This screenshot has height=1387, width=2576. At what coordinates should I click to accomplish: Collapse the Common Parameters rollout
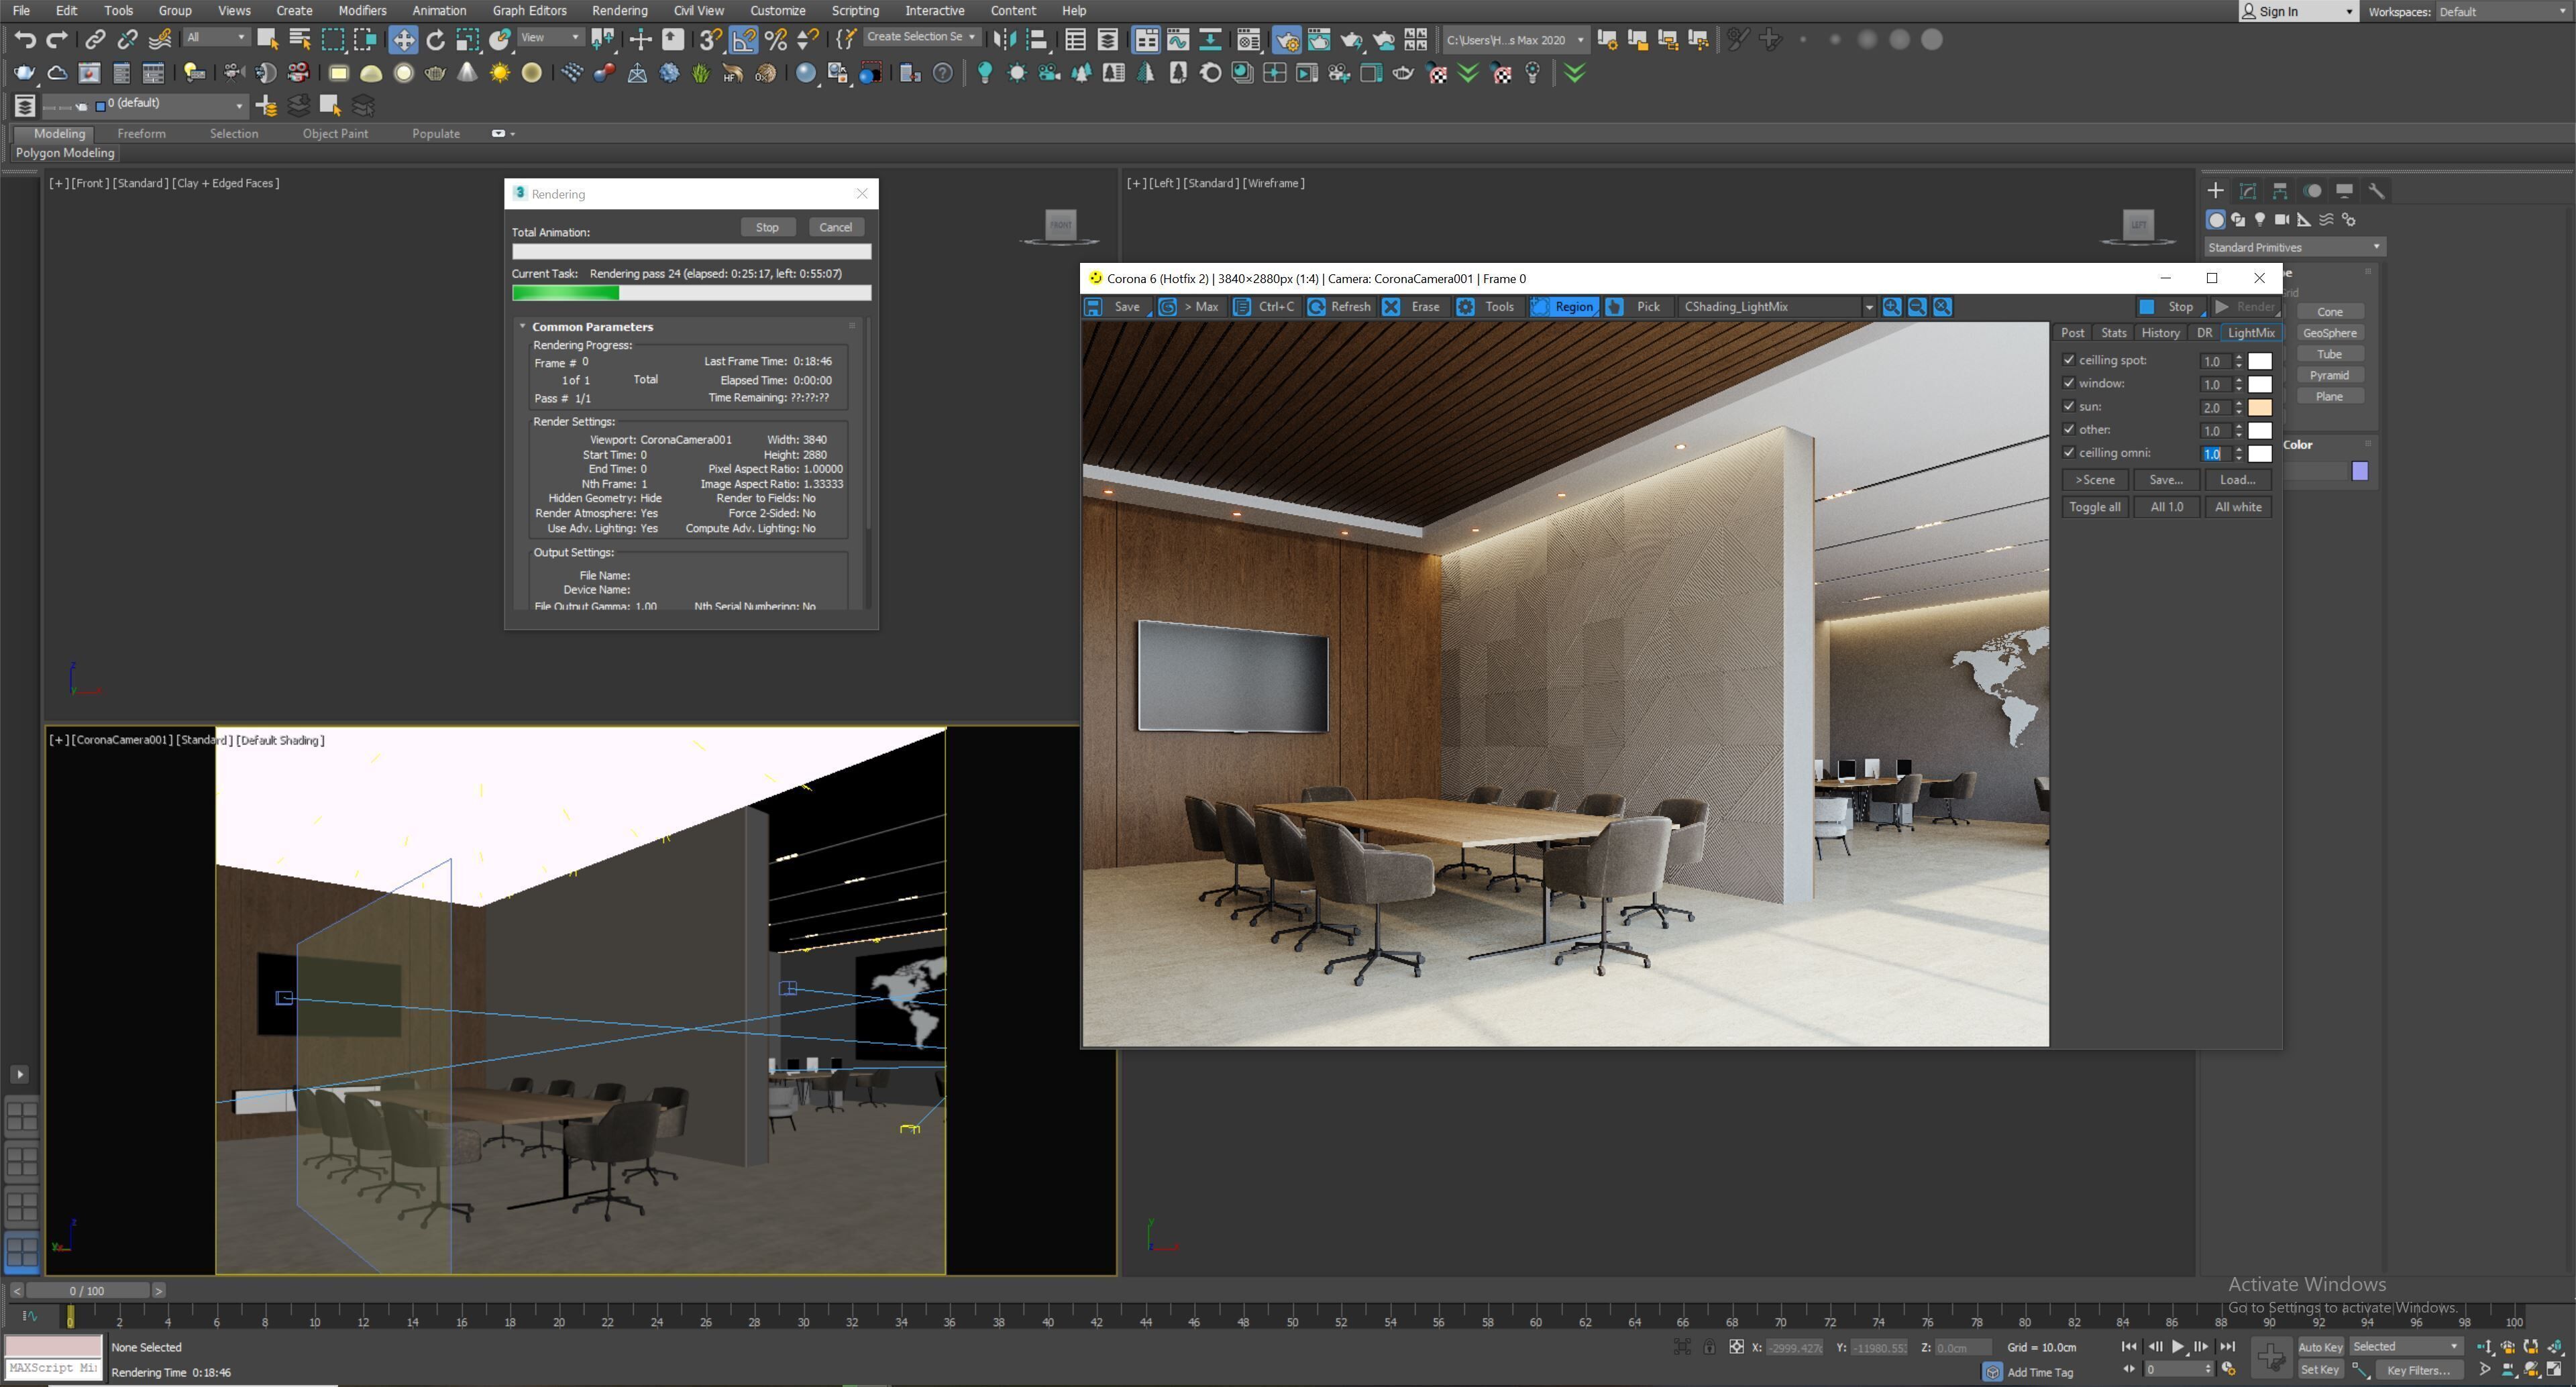tap(522, 326)
